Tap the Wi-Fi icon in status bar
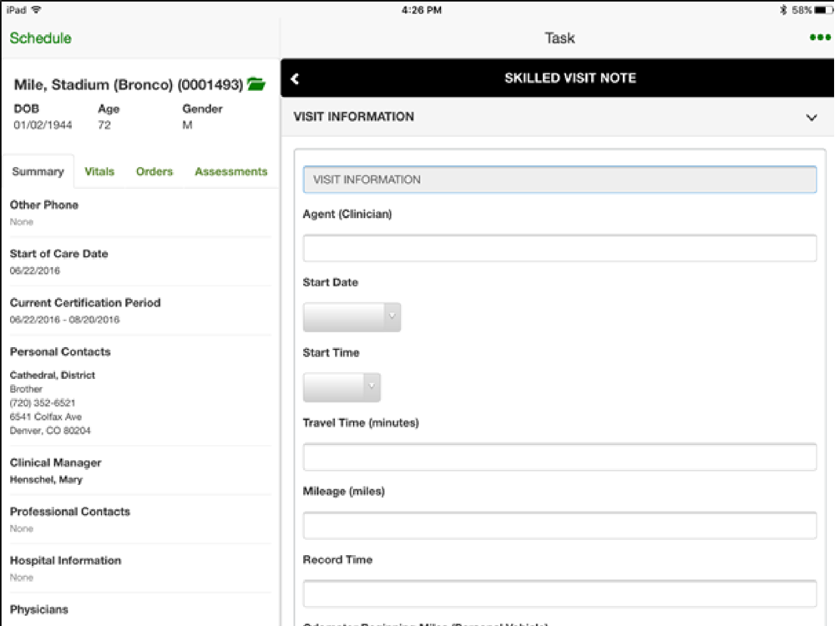835x626 pixels. [x=36, y=10]
